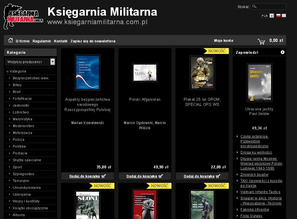The image size is (297, 219).
Task: Open the Droga ku wolności link
Action: [x=256, y=152]
